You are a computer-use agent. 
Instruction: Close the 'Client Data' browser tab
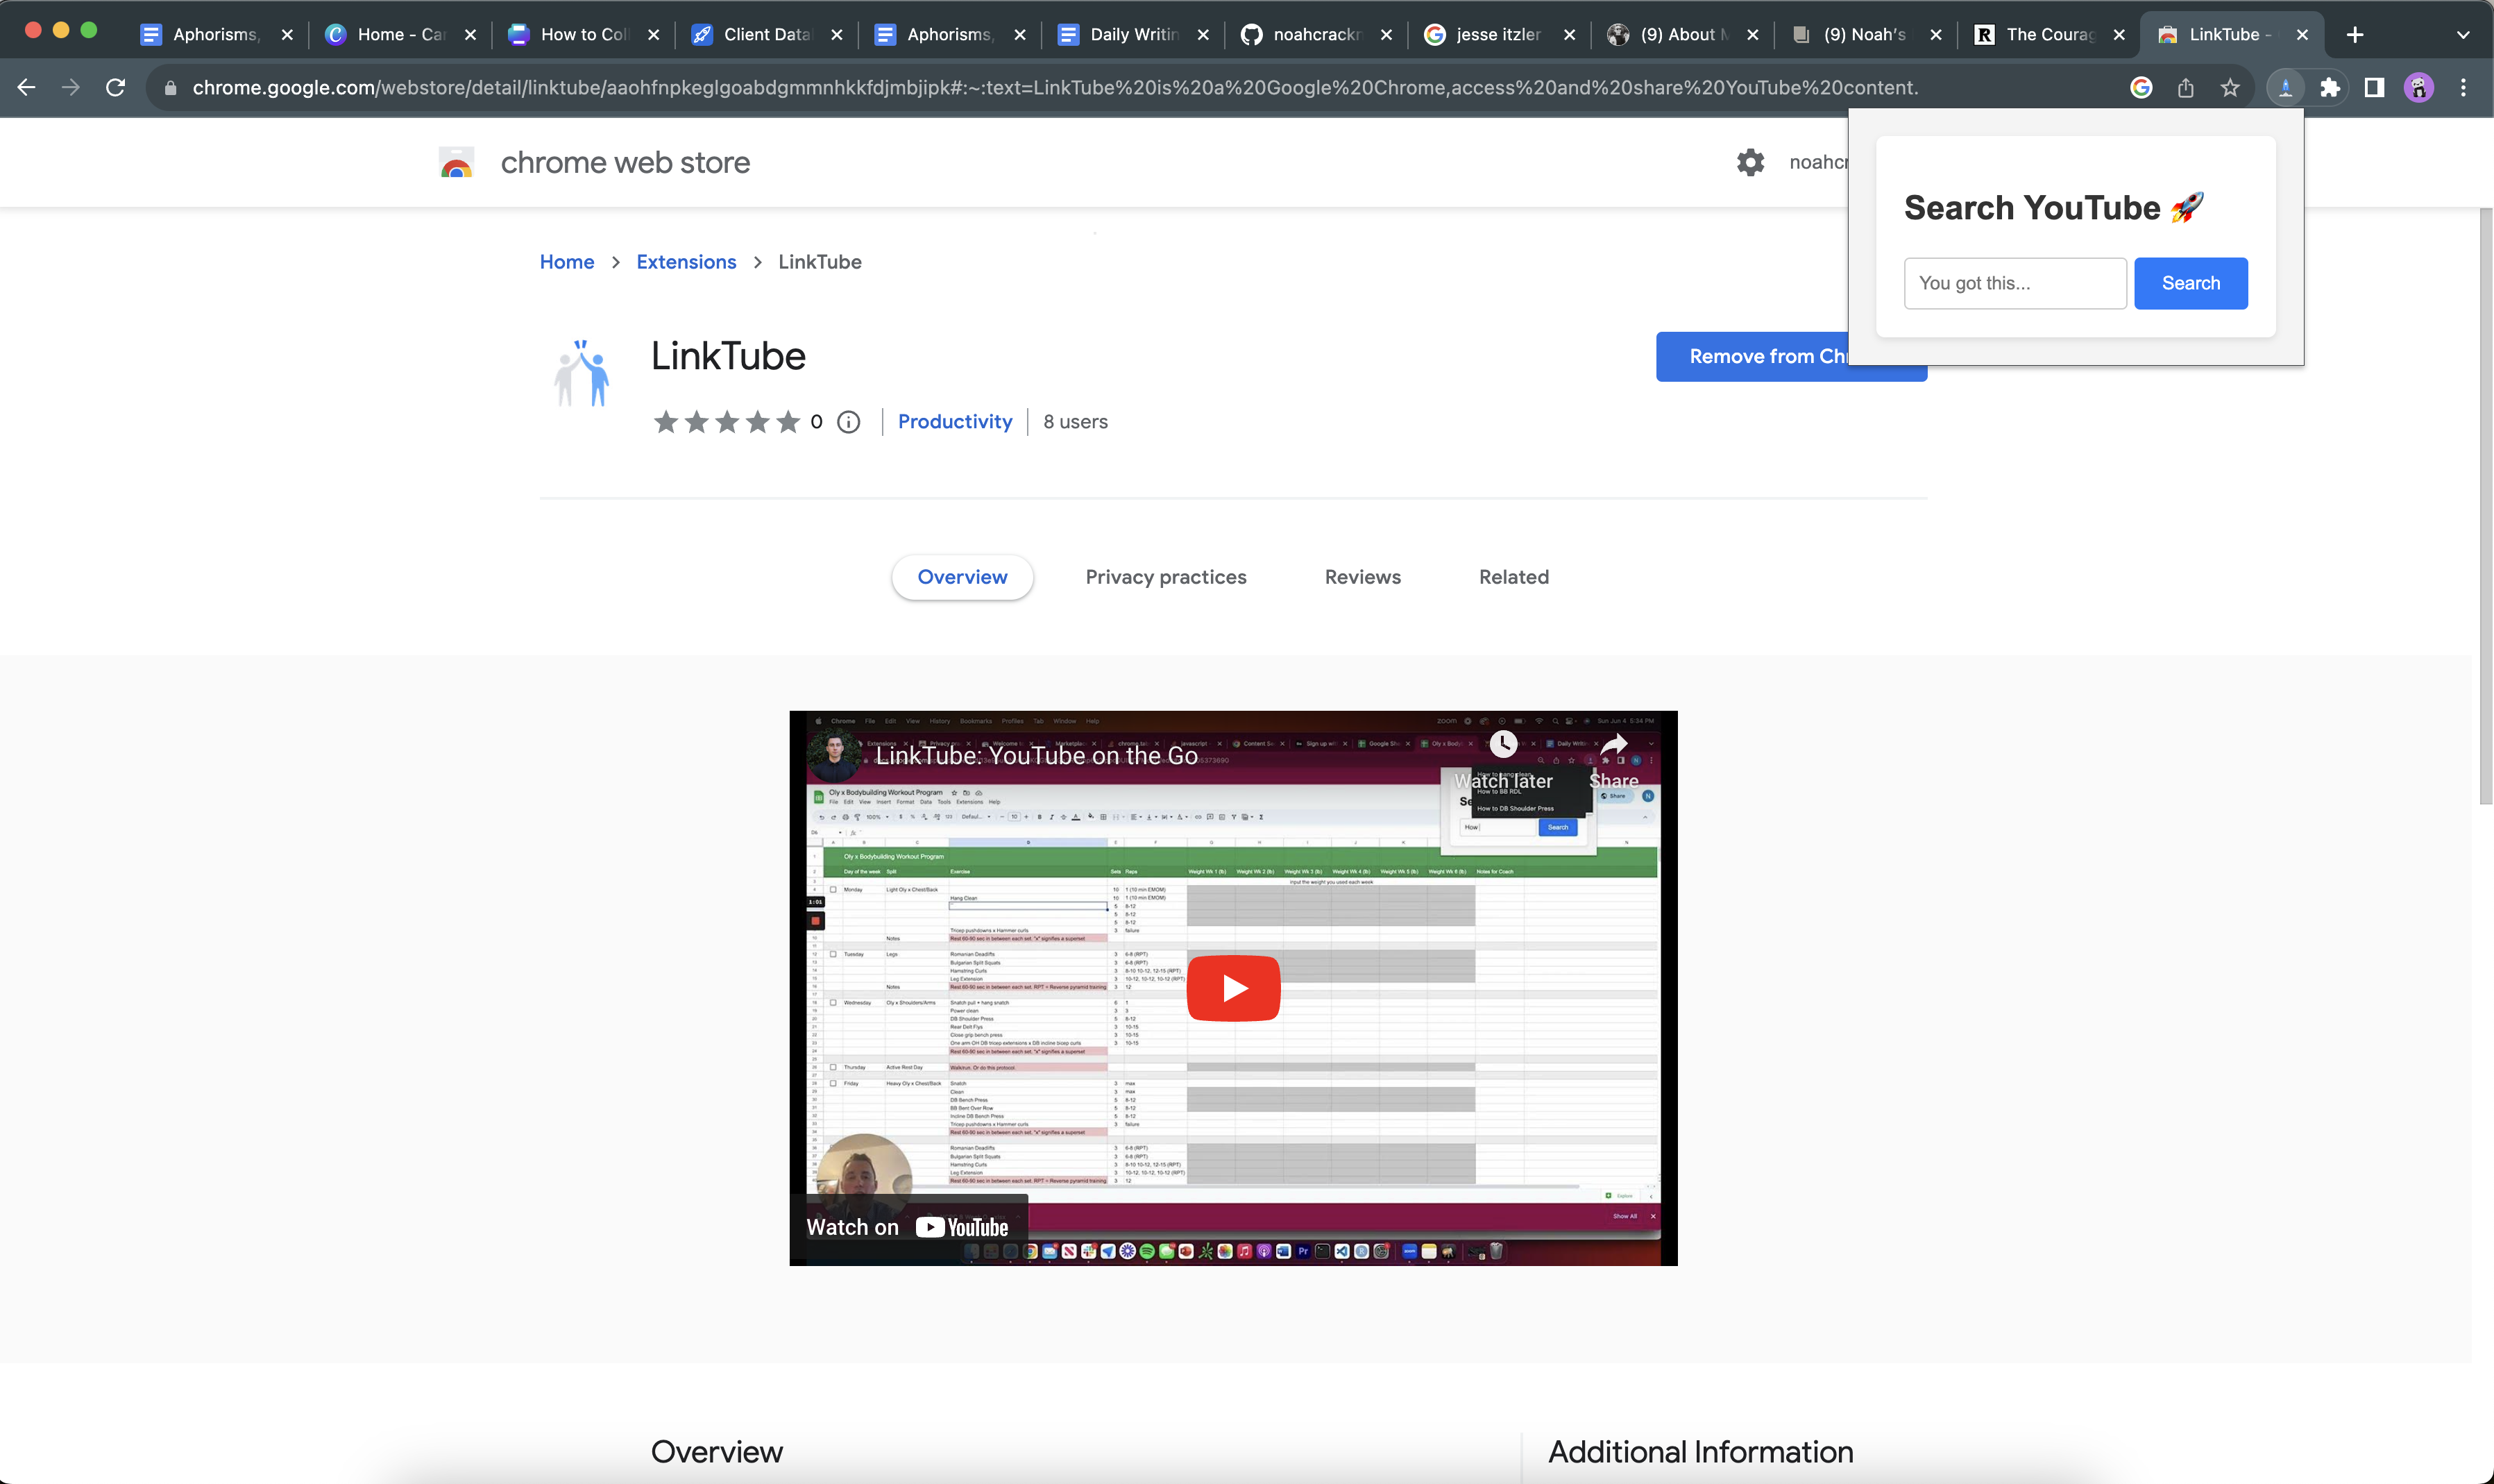[837, 35]
